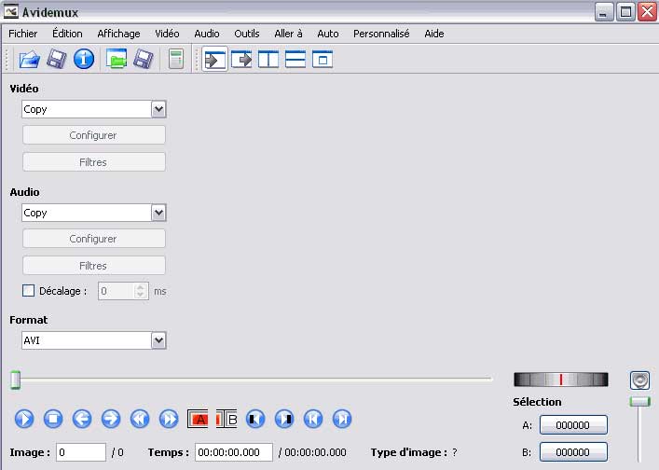Image resolution: width=659 pixels, height=470 pixels.
Task: Select the Side-by-side preview icon
Action: [x=268, y=60]
